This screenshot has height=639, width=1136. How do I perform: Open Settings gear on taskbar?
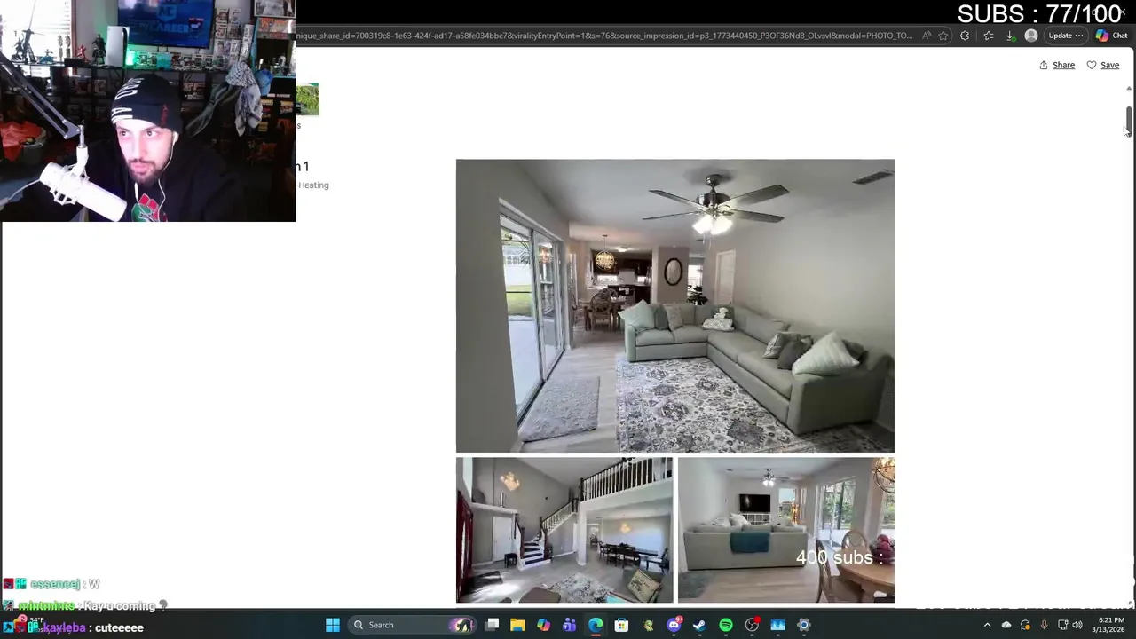[803, 625]
